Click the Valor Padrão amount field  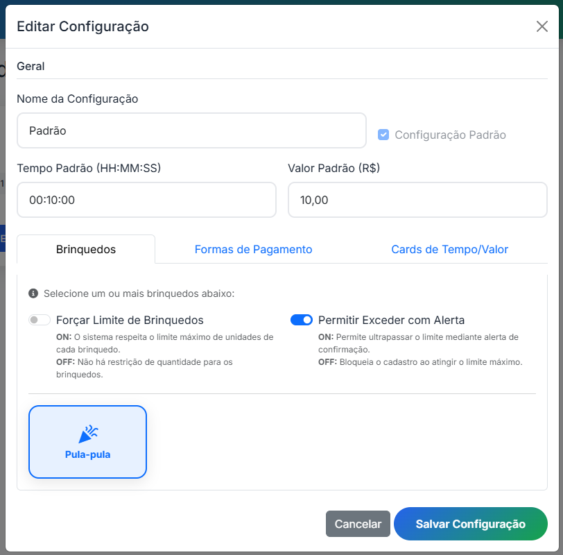click(x=417, y=199)
